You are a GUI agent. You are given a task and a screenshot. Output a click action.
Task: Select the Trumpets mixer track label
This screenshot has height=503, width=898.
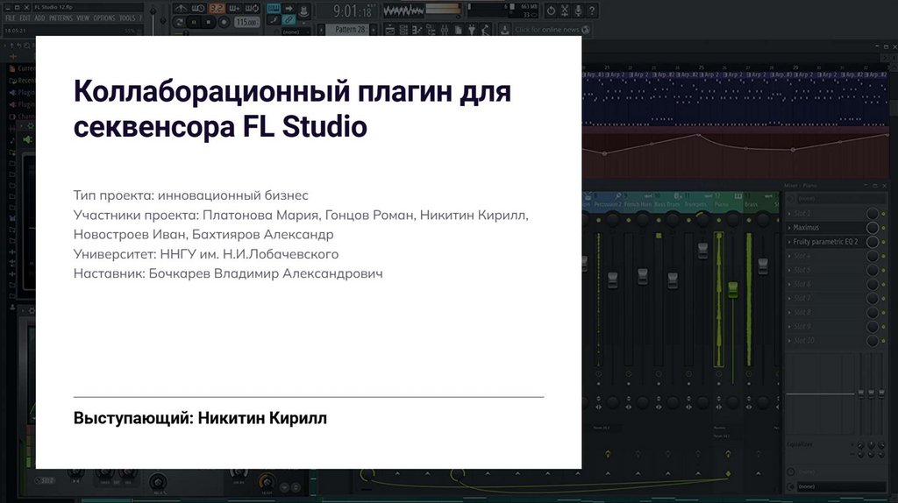[x=695, y=204]
